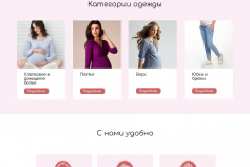Click the С нами удобно heading
Viewport: 250px width, 167px height.
pos(125,134)
